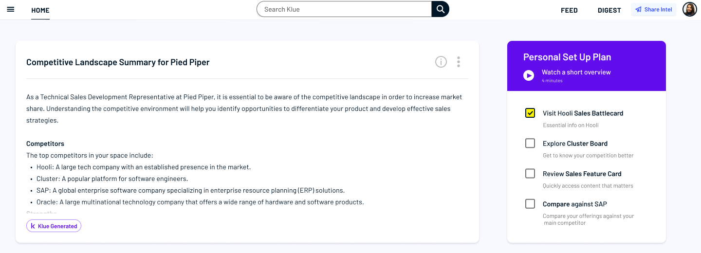Screen dimensions: 701x253
Task: Play the short overview video
Action: (x=529, y=75)
